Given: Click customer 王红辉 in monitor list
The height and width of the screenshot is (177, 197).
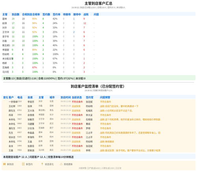Looking at the screenshot, I should [x=12, y=106].
